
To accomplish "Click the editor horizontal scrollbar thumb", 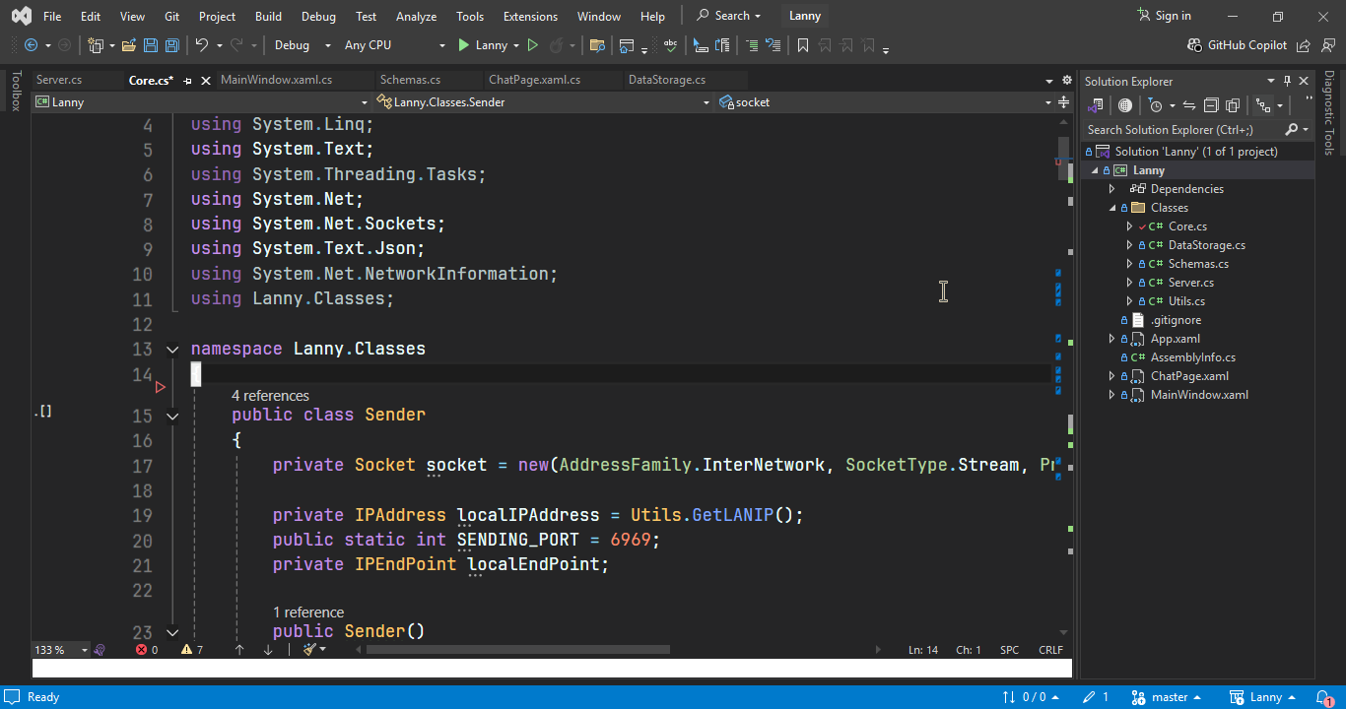I will coord(517,650).
